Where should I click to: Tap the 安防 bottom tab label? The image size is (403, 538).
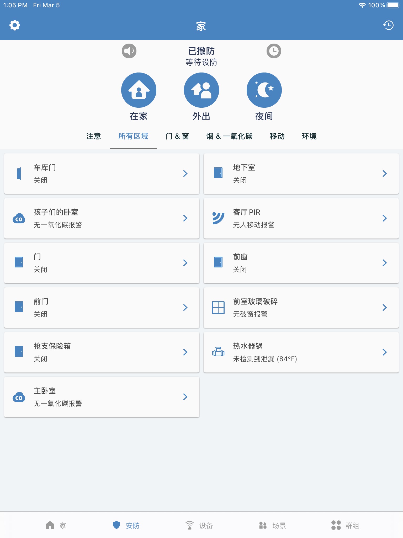pos(133,526)
